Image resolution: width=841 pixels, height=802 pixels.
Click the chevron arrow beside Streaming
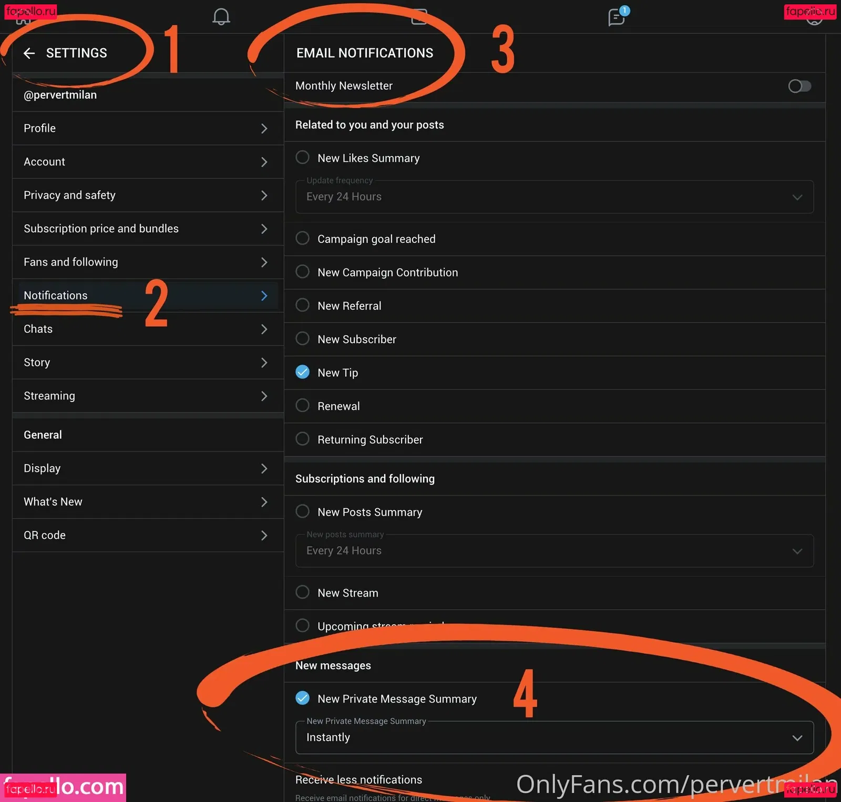(x=264, y=396)
